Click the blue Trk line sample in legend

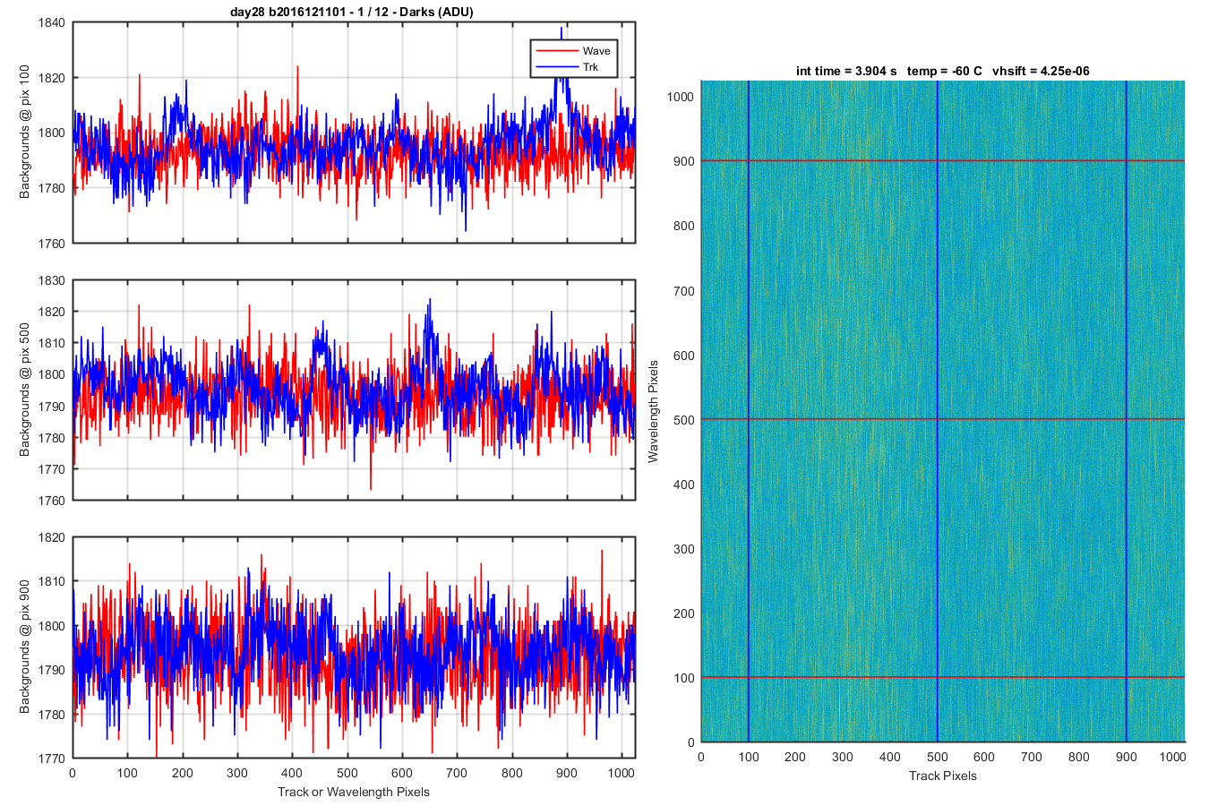pyautogui.click(x=555, y=67)
